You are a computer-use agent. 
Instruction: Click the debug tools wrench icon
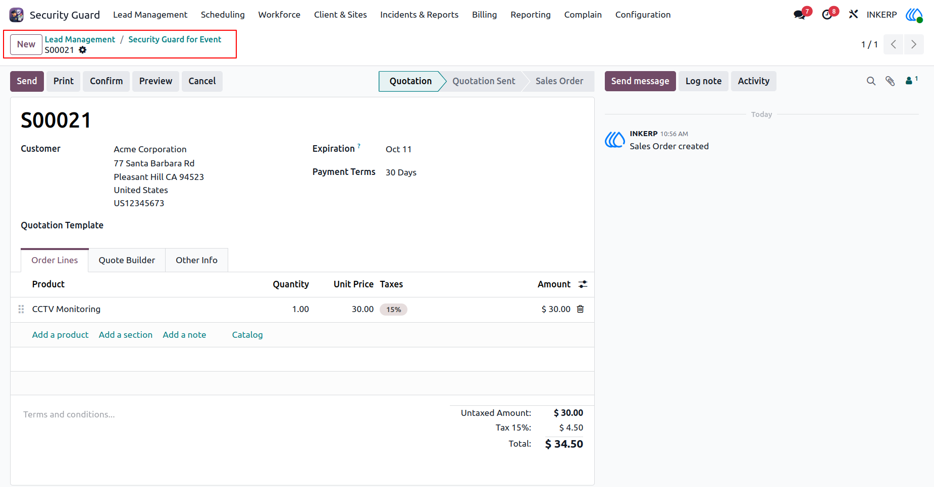[x=853, y=15]
